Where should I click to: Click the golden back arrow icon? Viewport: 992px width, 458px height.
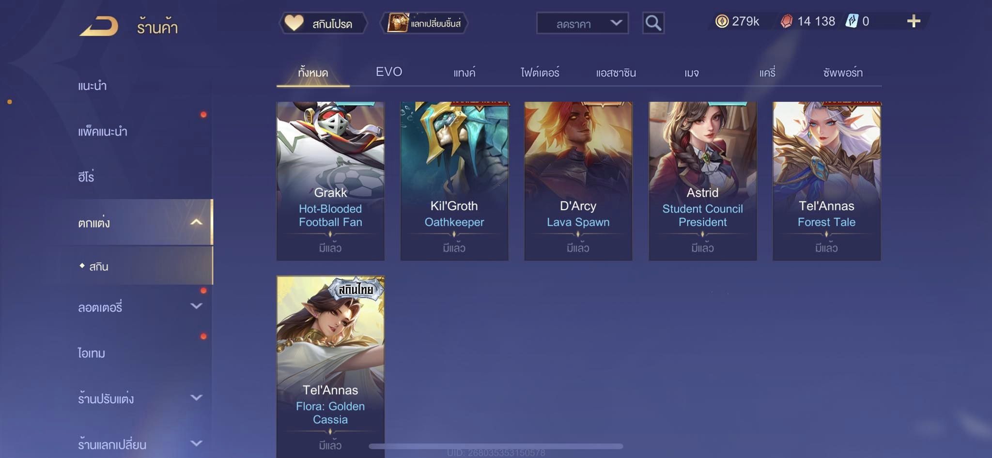click(99, 26)
